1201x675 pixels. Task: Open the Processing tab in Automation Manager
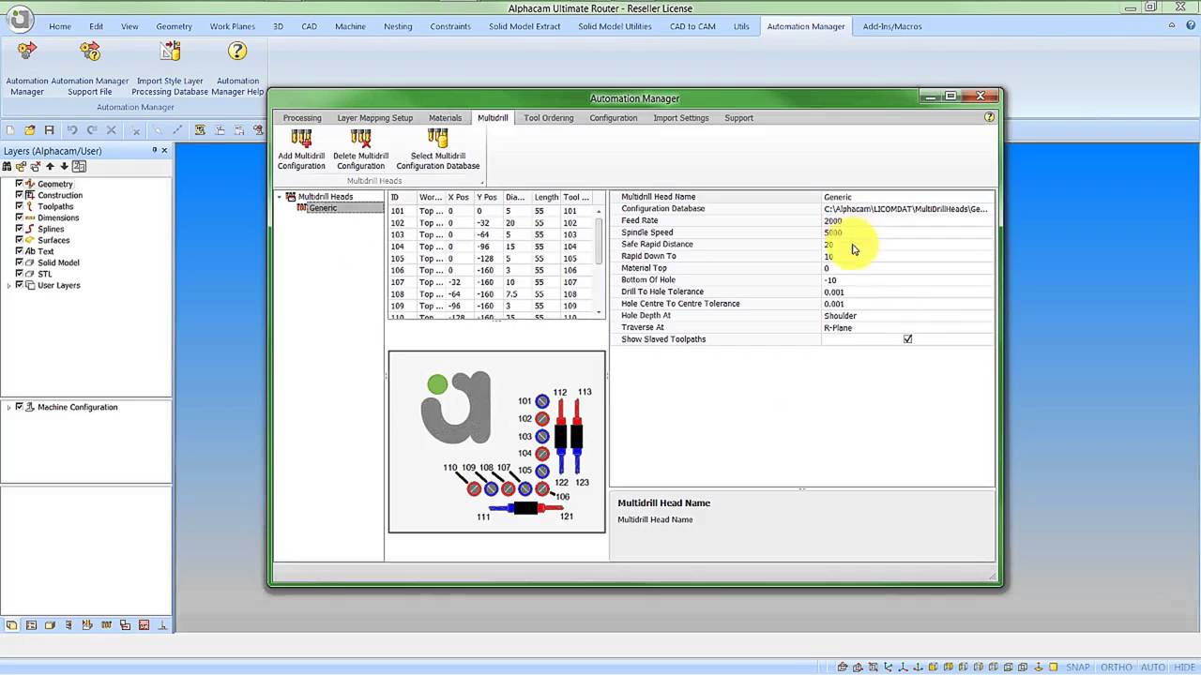[x=302, y=118]
